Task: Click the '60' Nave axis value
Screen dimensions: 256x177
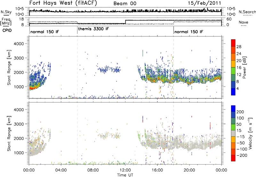Action: [229, 19]
